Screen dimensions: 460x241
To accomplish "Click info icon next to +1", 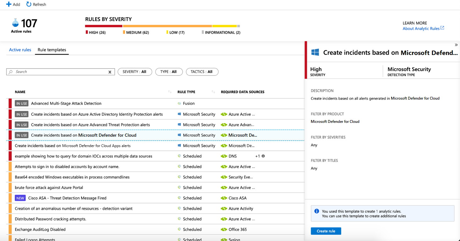I will (x=263, y=156).
